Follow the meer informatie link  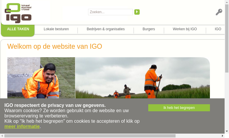(22, 127)
